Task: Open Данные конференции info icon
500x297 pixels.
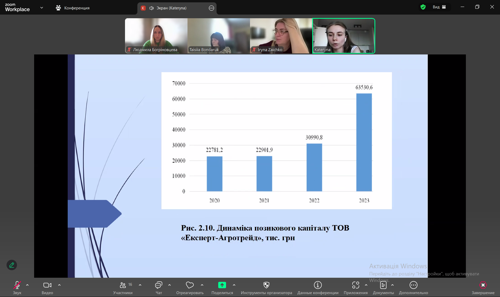Action: click(x=318, y=285)
